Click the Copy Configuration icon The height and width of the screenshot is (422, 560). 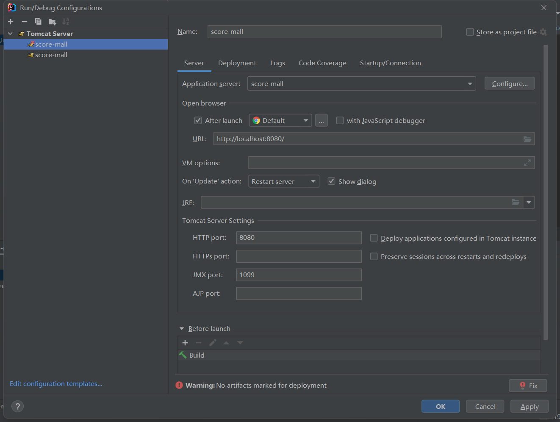[38, 22]
